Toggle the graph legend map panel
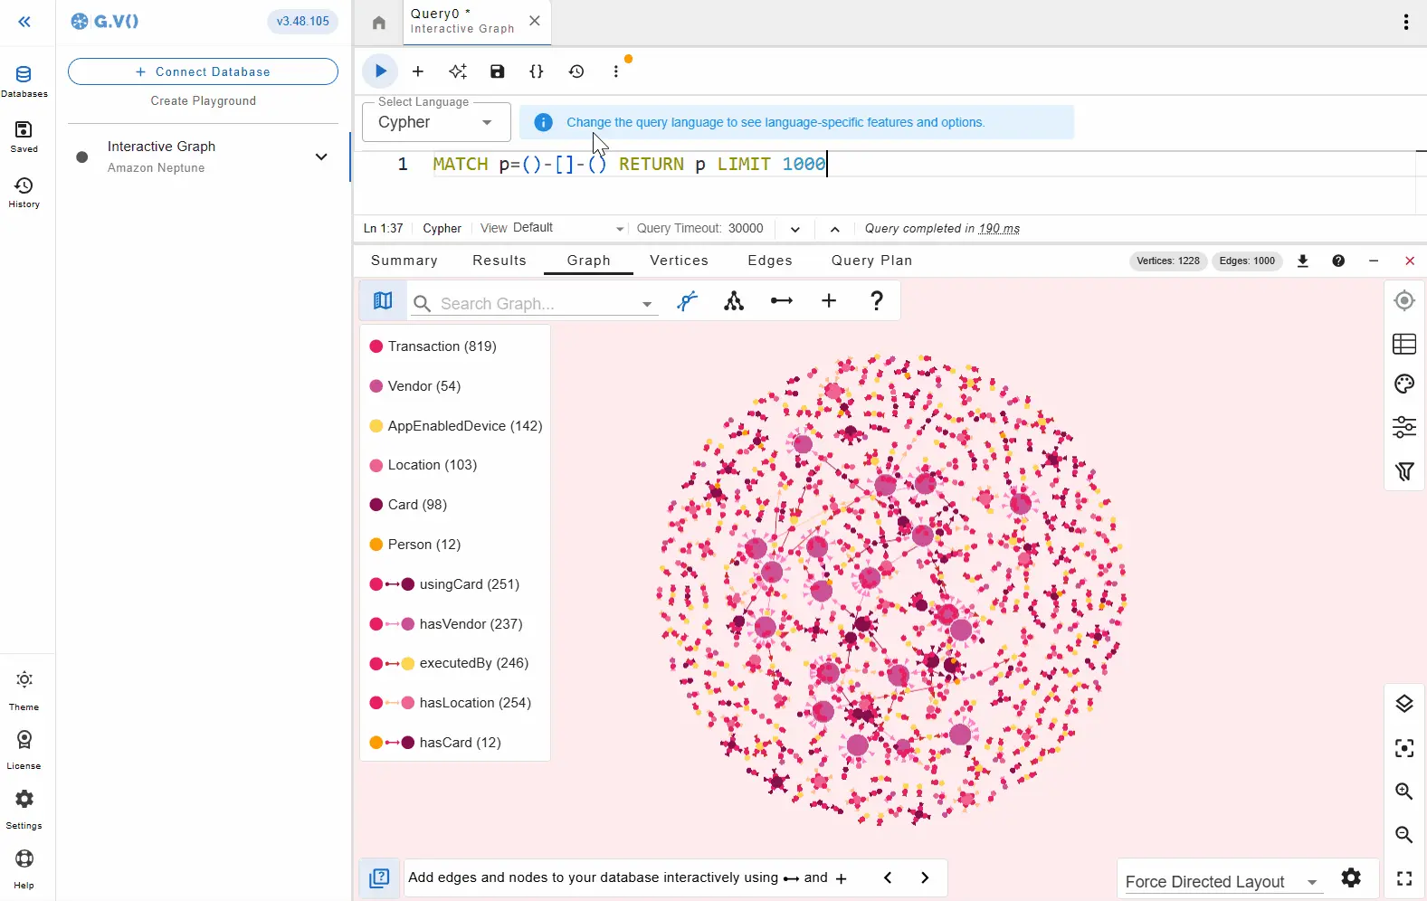The image size is (1427, 901). [383, 301]
